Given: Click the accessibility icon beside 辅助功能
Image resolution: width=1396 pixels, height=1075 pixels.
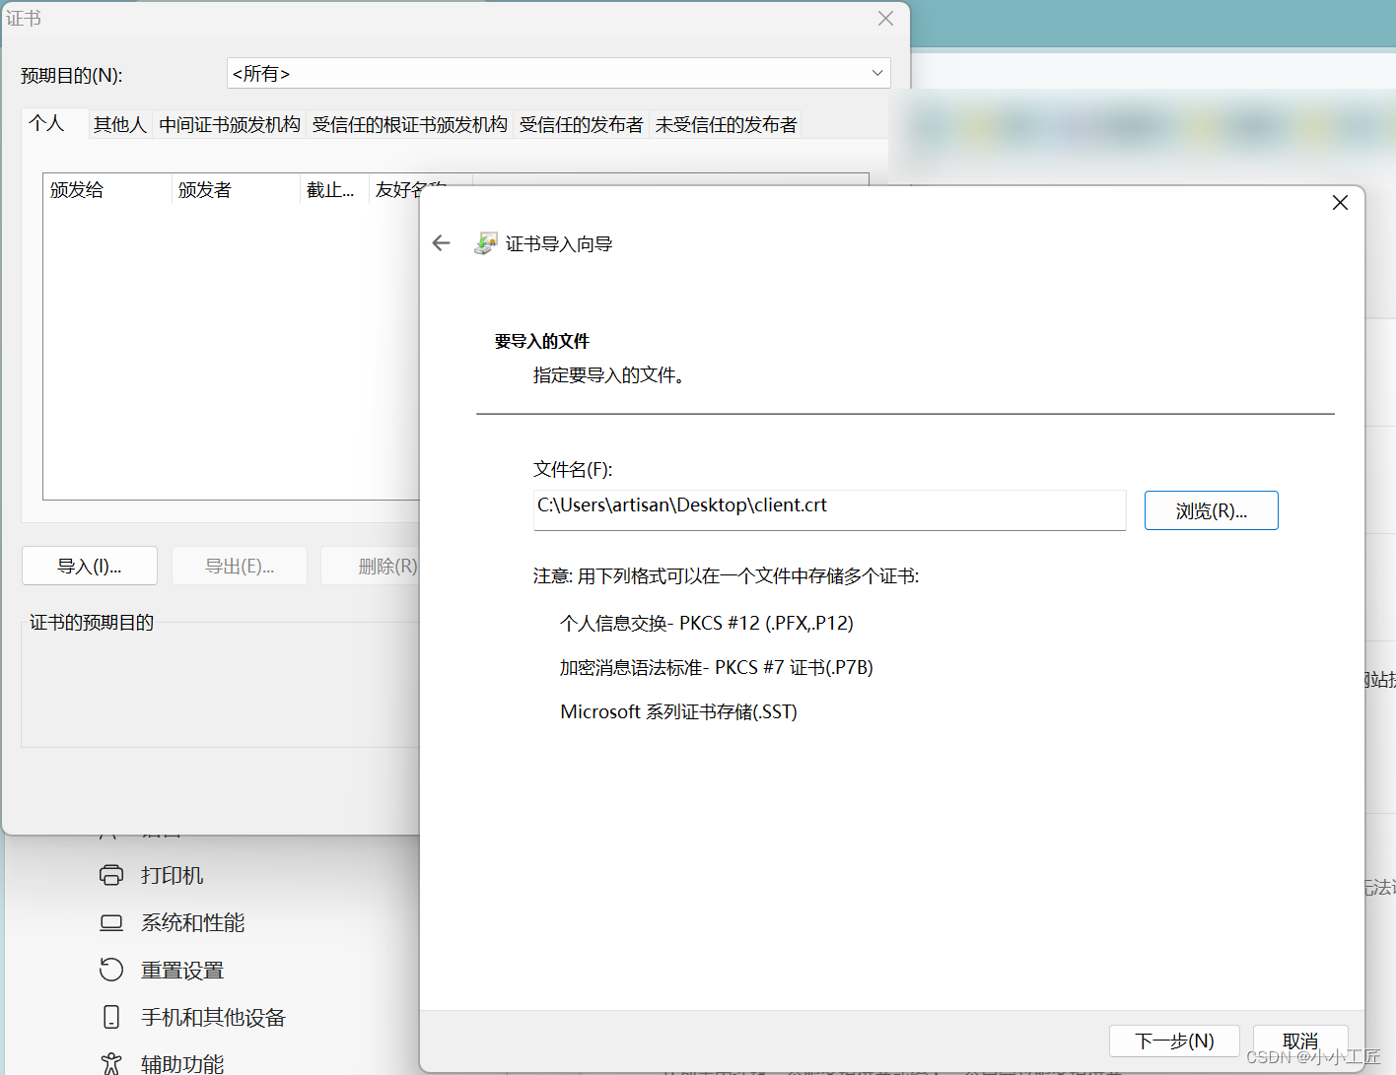Looking at the screenshot, I should coord(111,1063).
